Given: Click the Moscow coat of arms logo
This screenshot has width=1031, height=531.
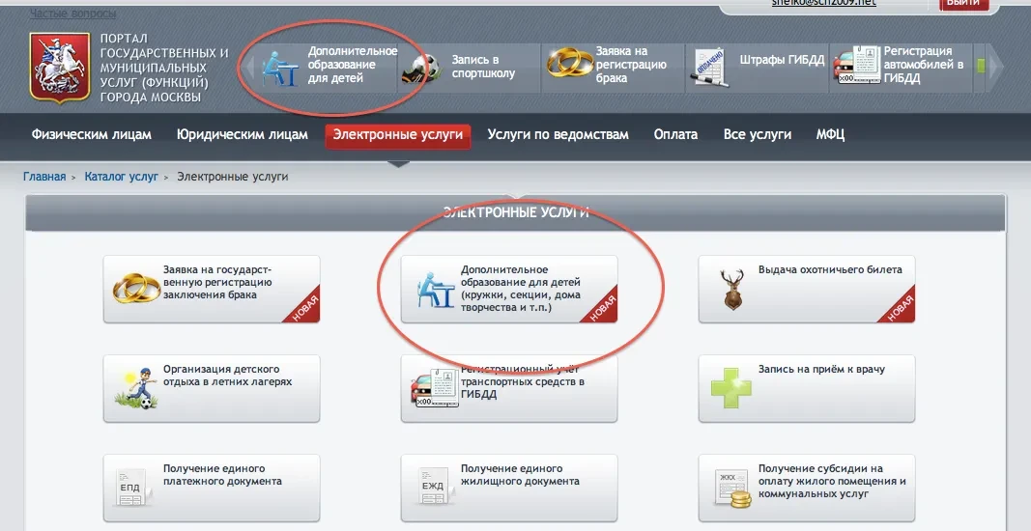Looking at the screenshot, I should (60, 69).
